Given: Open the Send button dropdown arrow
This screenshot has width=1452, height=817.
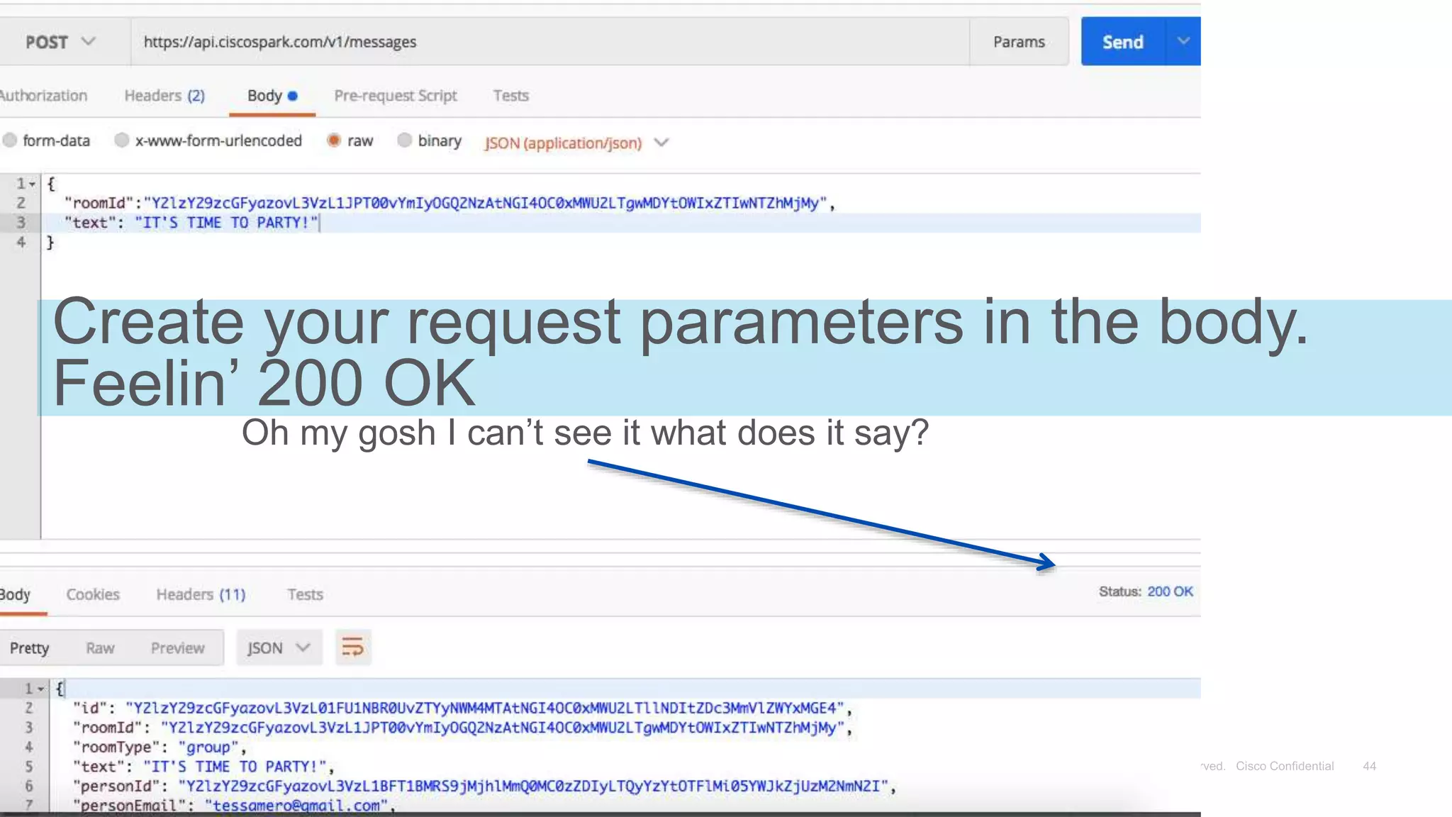Looking at the screenshot, I should pos(1183,41).
